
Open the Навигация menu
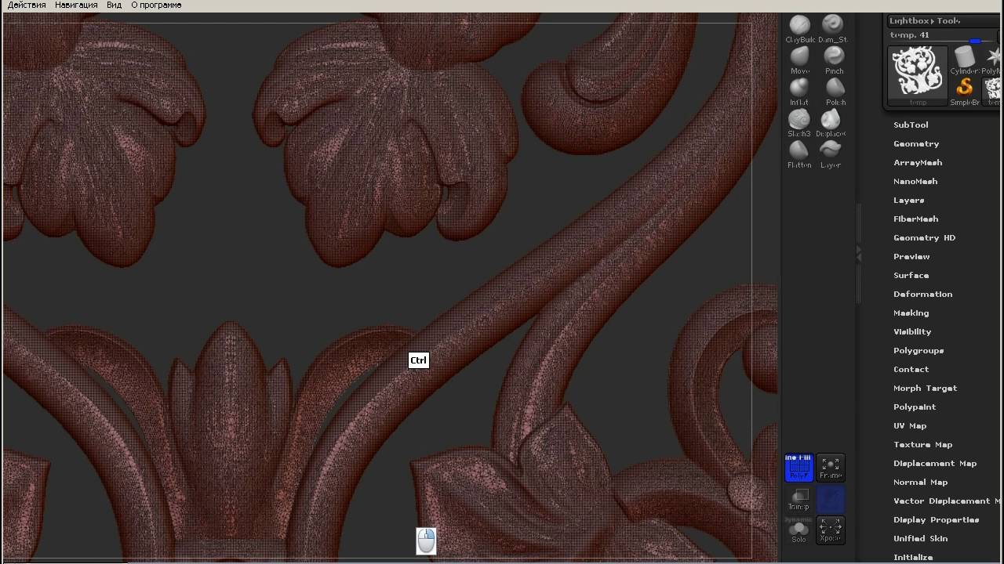(x=76, y=5)
